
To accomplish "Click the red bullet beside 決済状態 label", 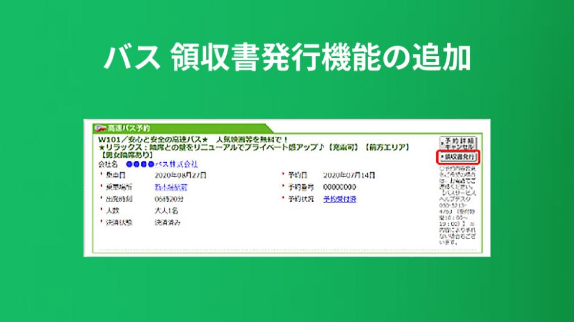I will [102, 223].
